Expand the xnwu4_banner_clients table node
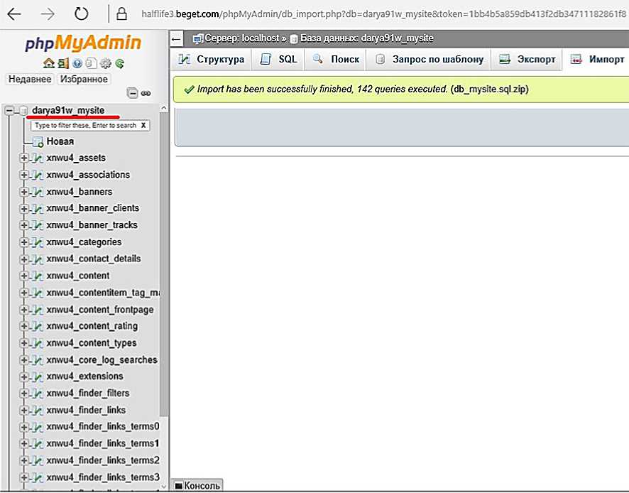The image size is (629, 493). 23,208
